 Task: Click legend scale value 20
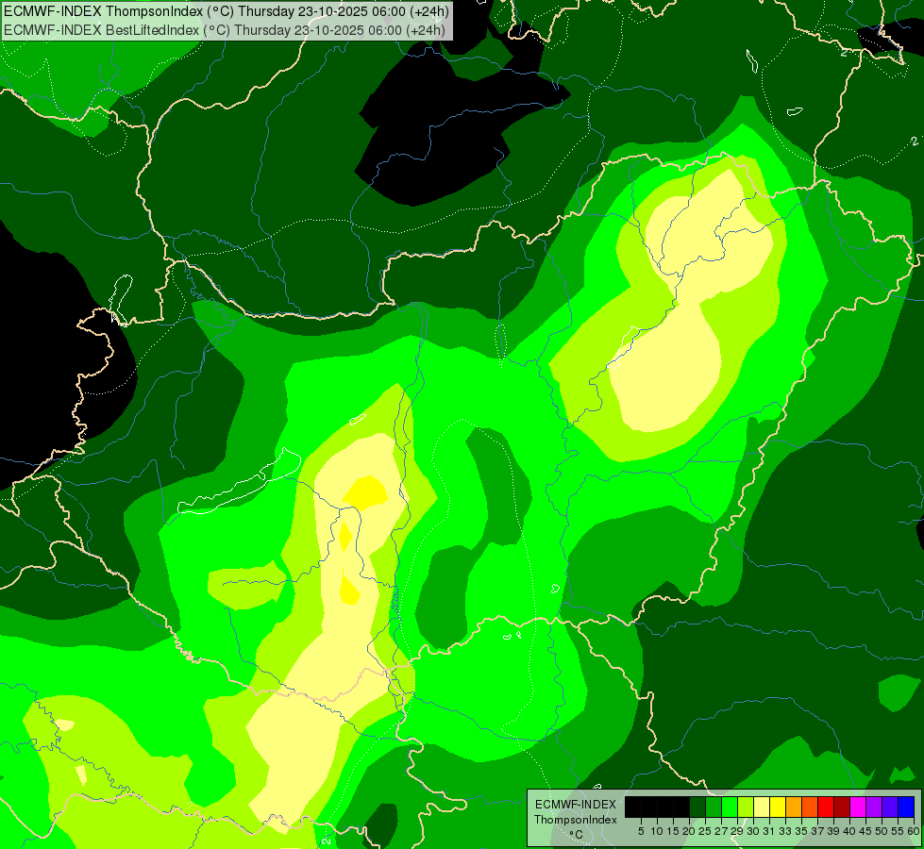tap(689, 831)
